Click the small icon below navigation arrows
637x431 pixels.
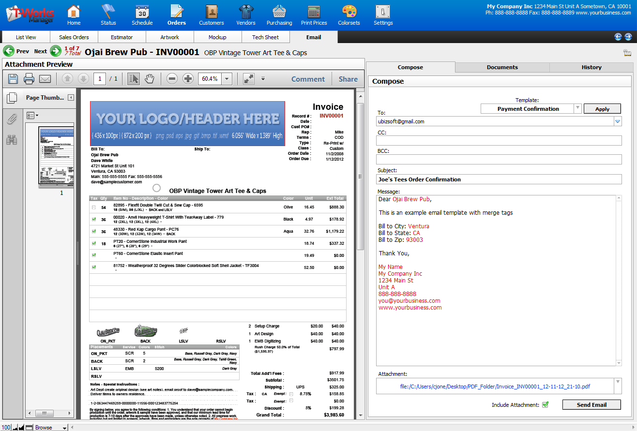click(627, 53)
